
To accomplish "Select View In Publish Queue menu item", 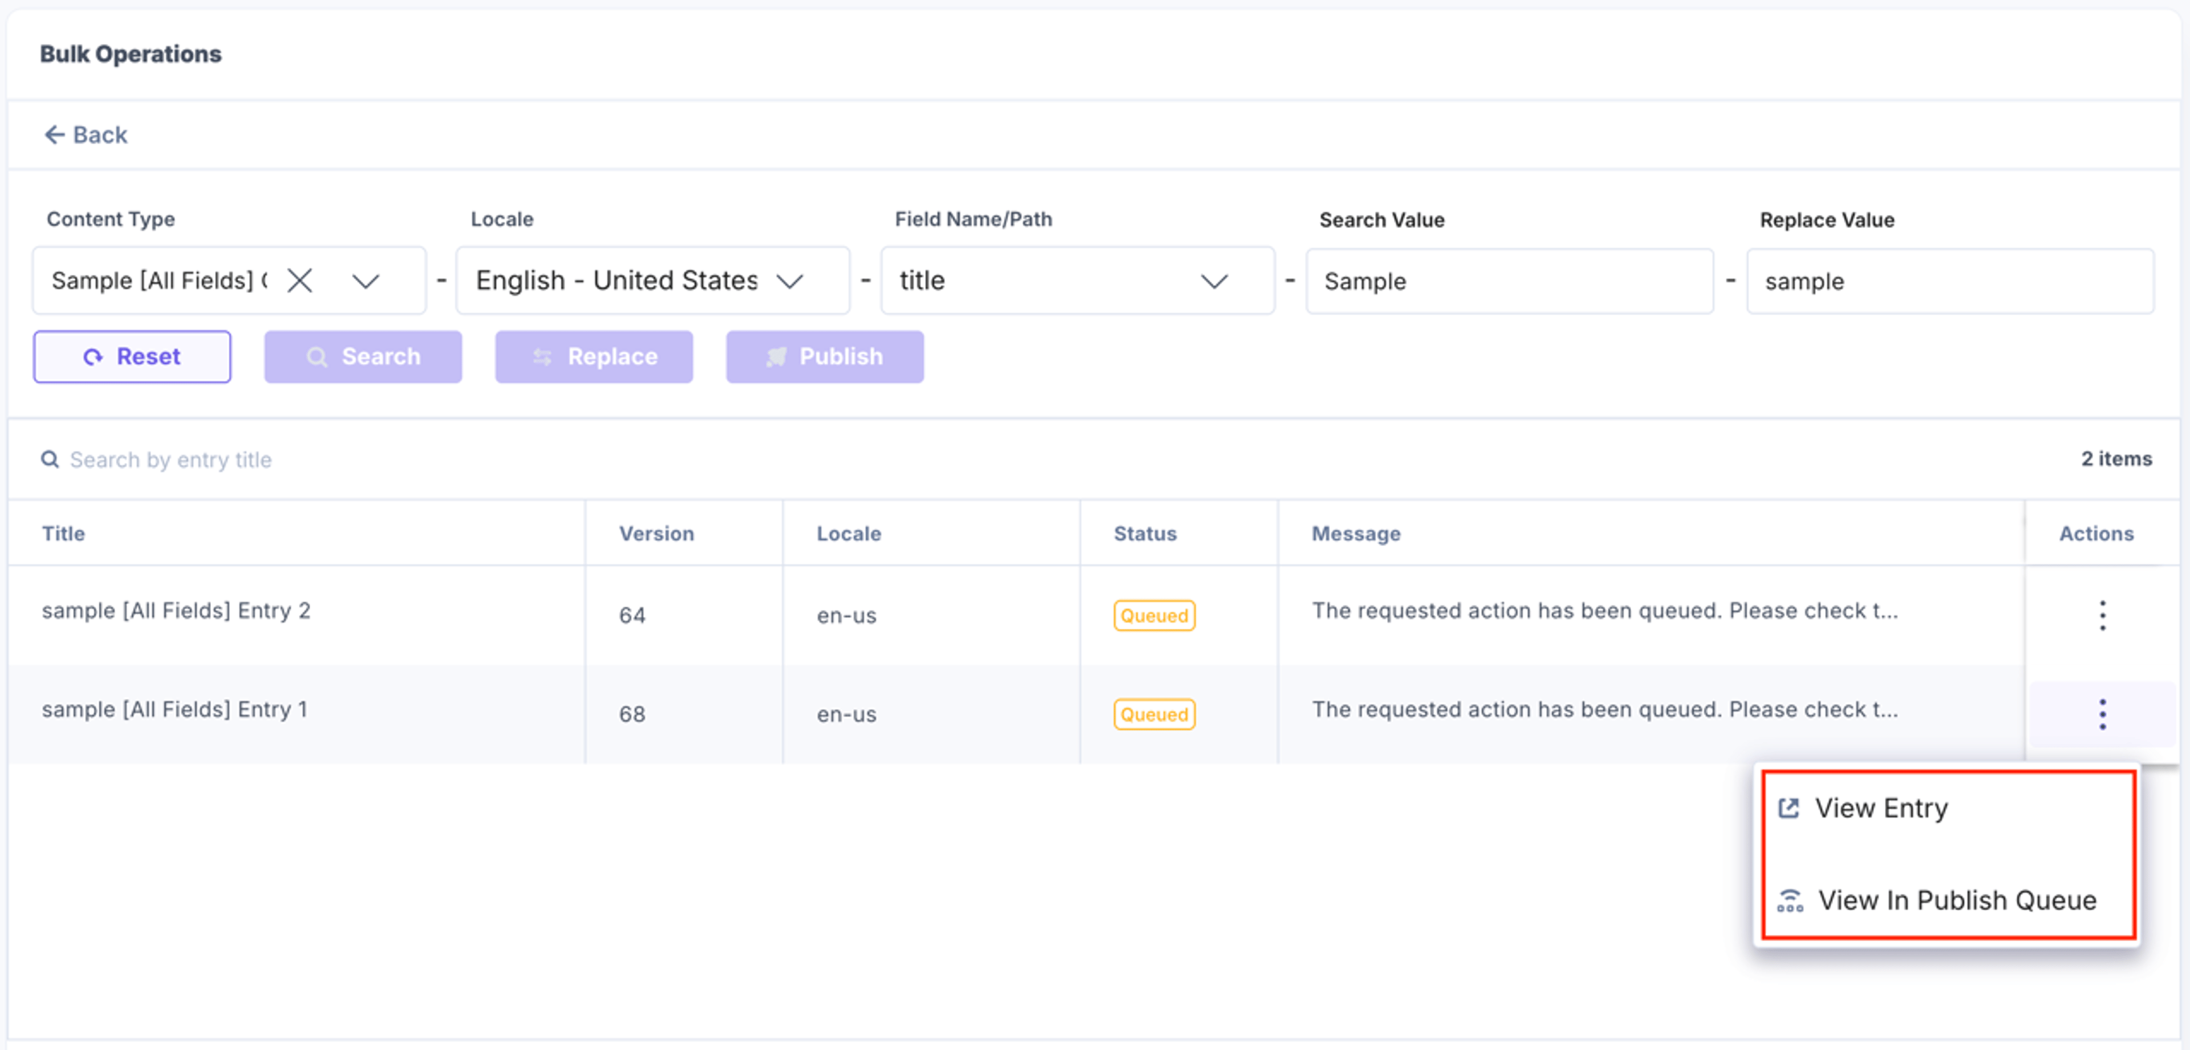I will [1948, 900].
